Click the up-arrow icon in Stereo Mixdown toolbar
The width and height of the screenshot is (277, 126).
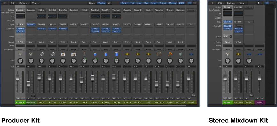(212, 3)
